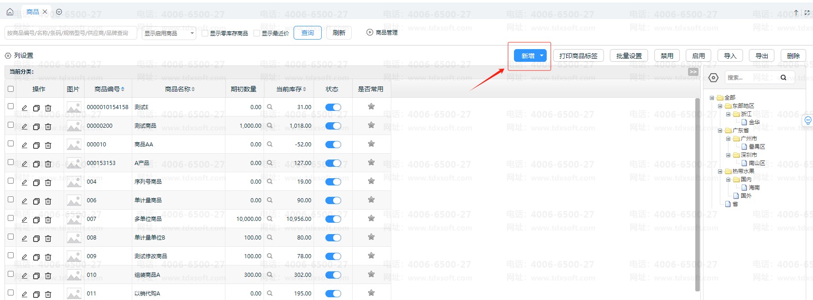The height and width of the screenshot is (300, 813).
Task: Open the 显示启用商品 filter dropdown
Action: coord(169,33)
